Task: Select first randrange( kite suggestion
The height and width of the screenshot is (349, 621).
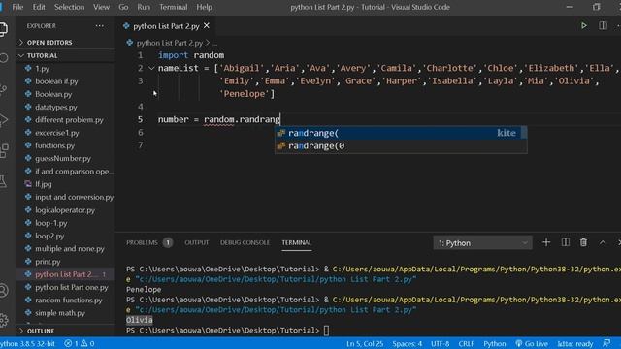Action: coord(401,133)
